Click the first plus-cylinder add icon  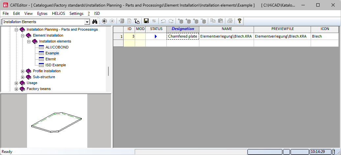click(181, 21)
